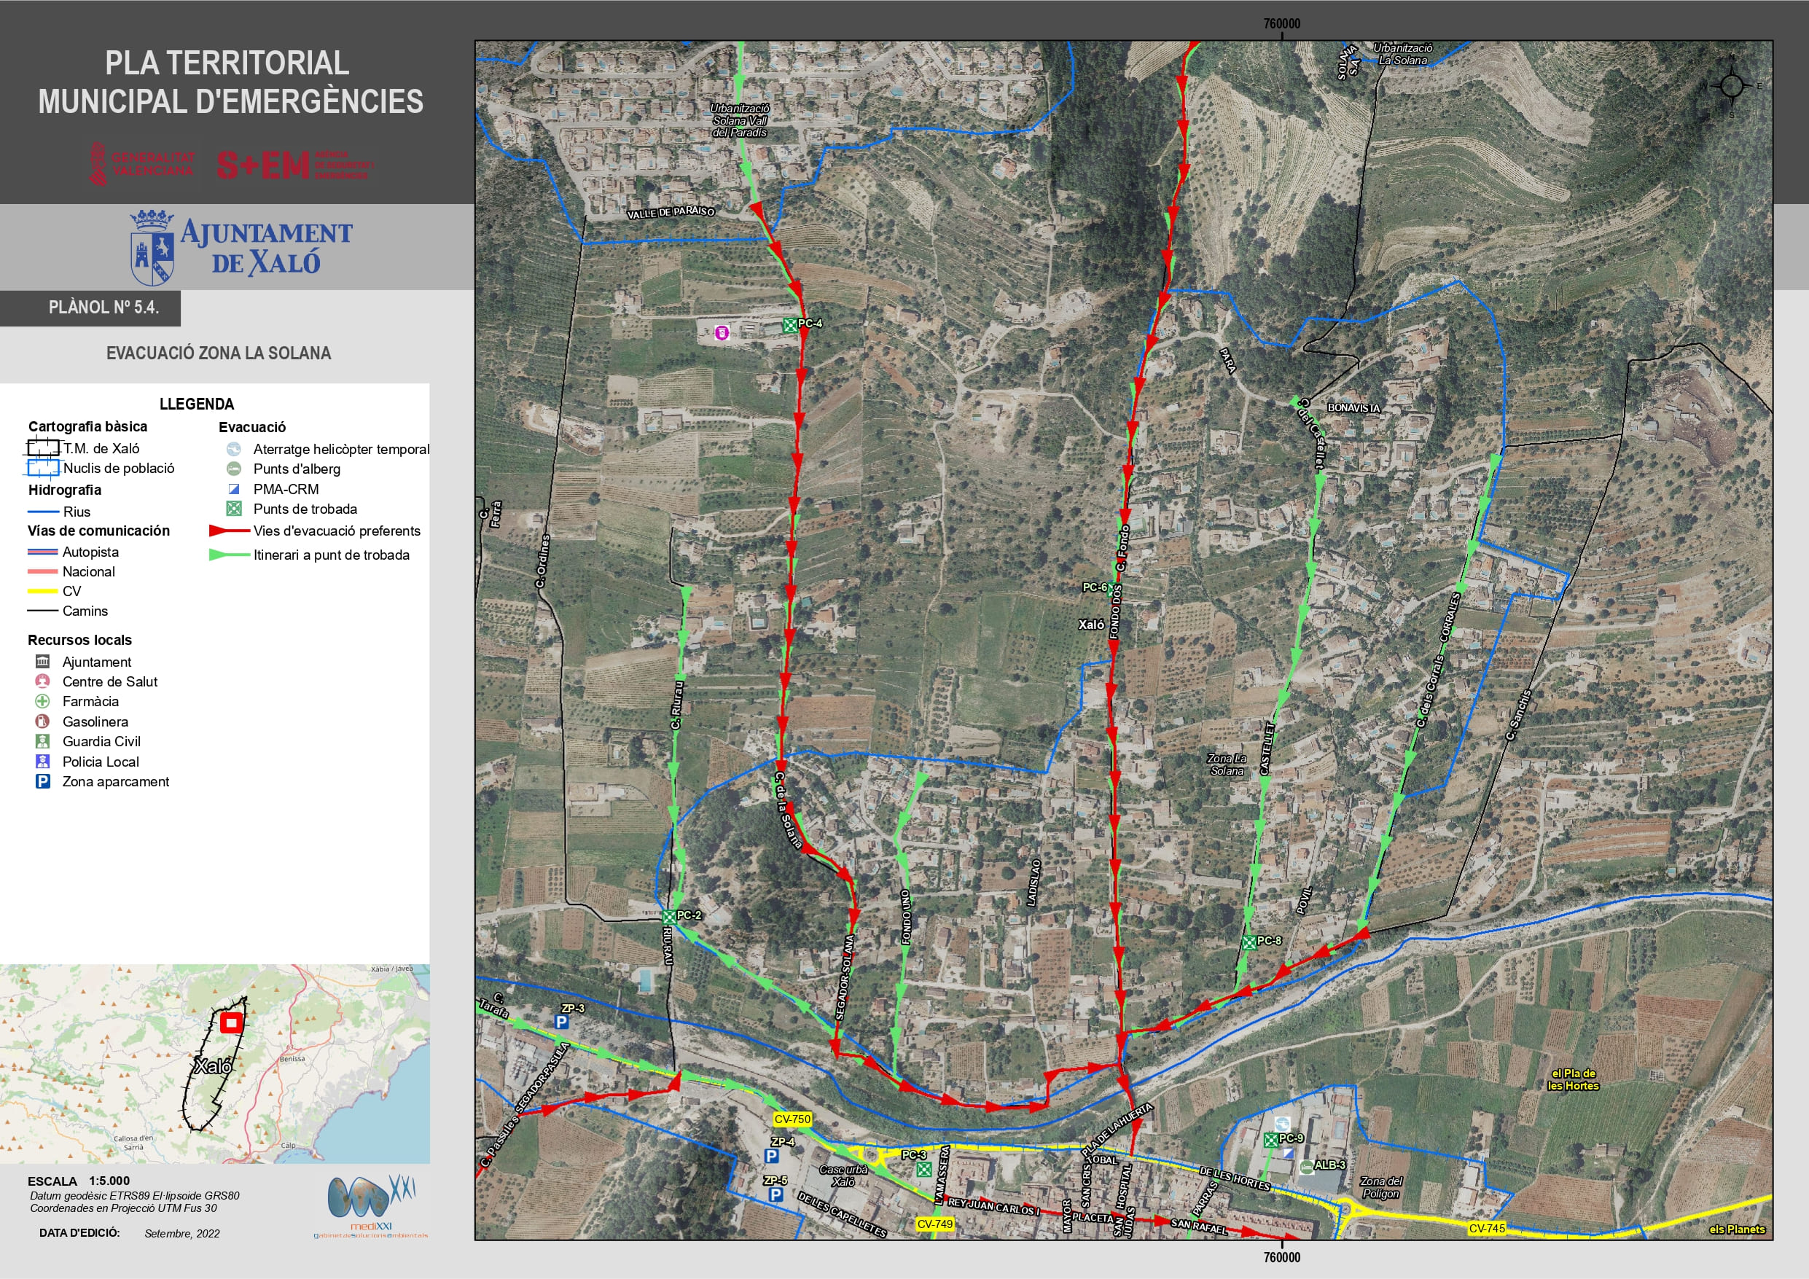Select the PC-8 meeting point icon

[1249, 942]
